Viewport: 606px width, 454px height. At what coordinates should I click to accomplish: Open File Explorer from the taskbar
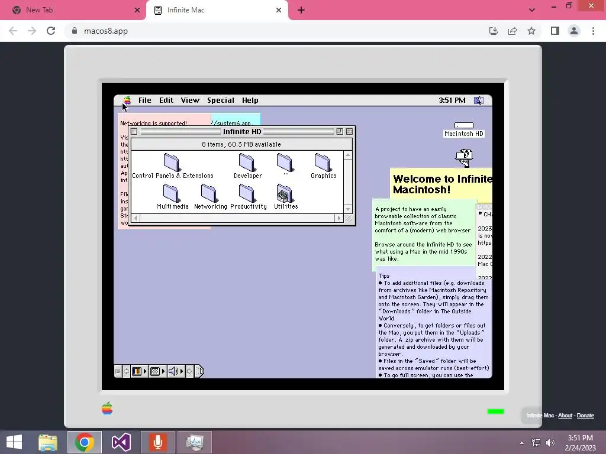(x=48, y=442)
